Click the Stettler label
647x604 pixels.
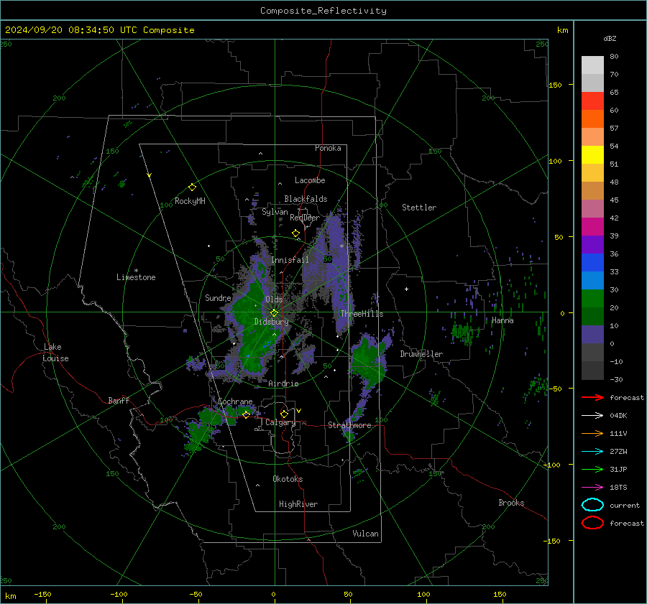pos(419,208)
